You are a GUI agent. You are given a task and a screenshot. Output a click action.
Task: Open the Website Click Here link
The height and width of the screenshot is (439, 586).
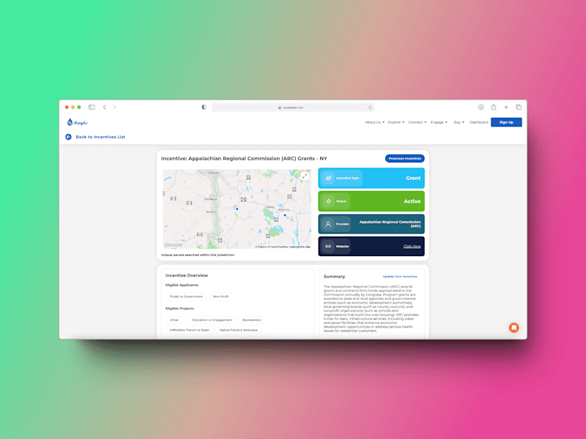click(x=412, y=247)
